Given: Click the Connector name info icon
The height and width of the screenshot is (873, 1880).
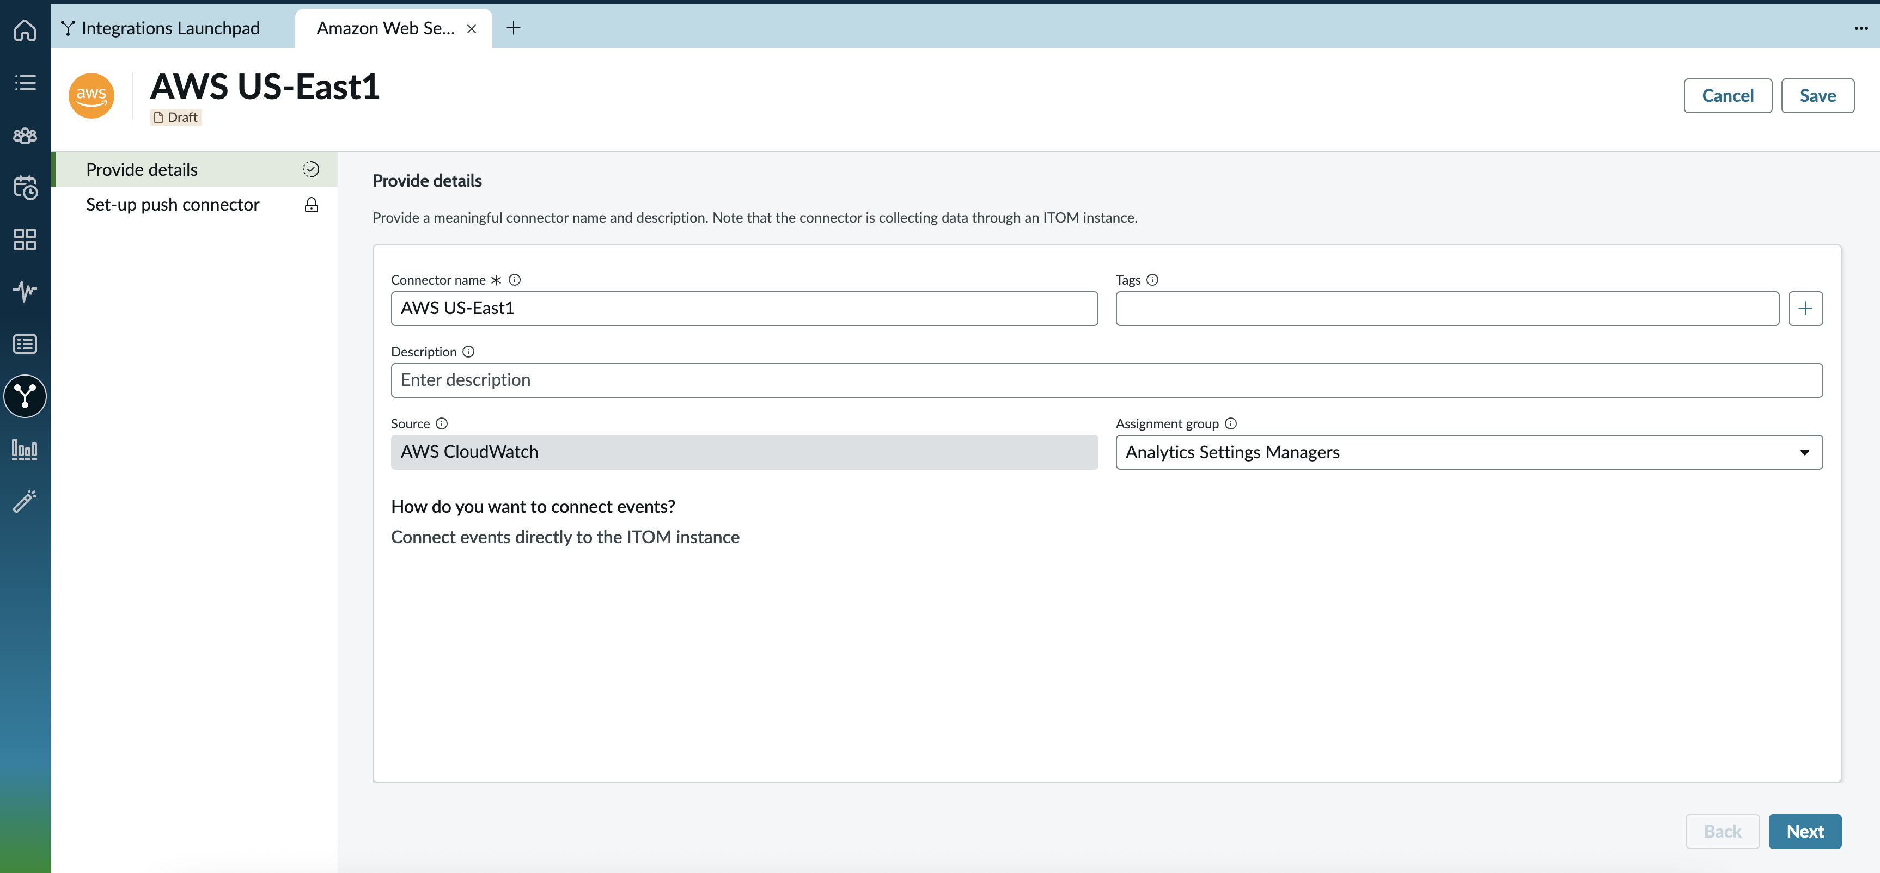Looking at the screenshot, I should click(x=515, y=280).
